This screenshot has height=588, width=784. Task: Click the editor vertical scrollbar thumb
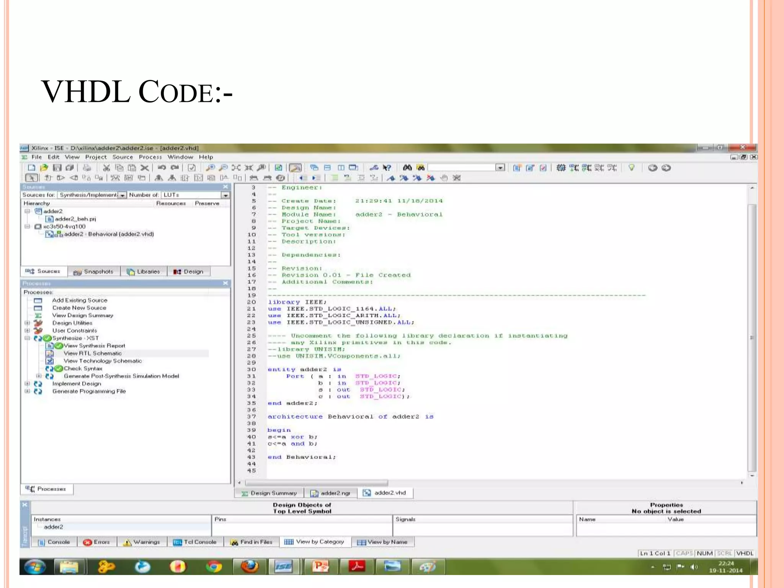[752, 338]
